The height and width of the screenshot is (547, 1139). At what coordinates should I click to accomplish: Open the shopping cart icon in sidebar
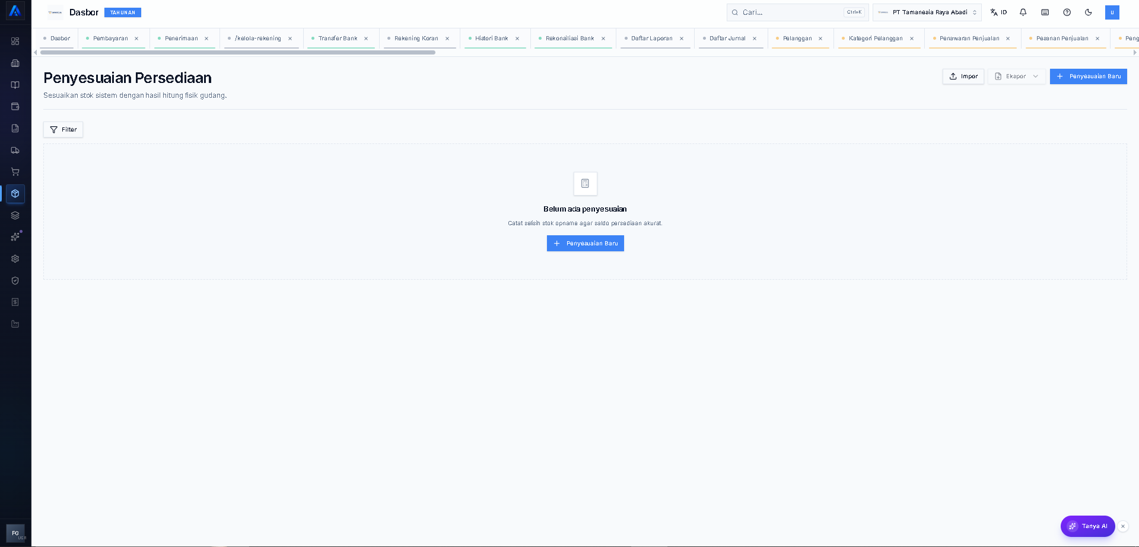point(15,172)
